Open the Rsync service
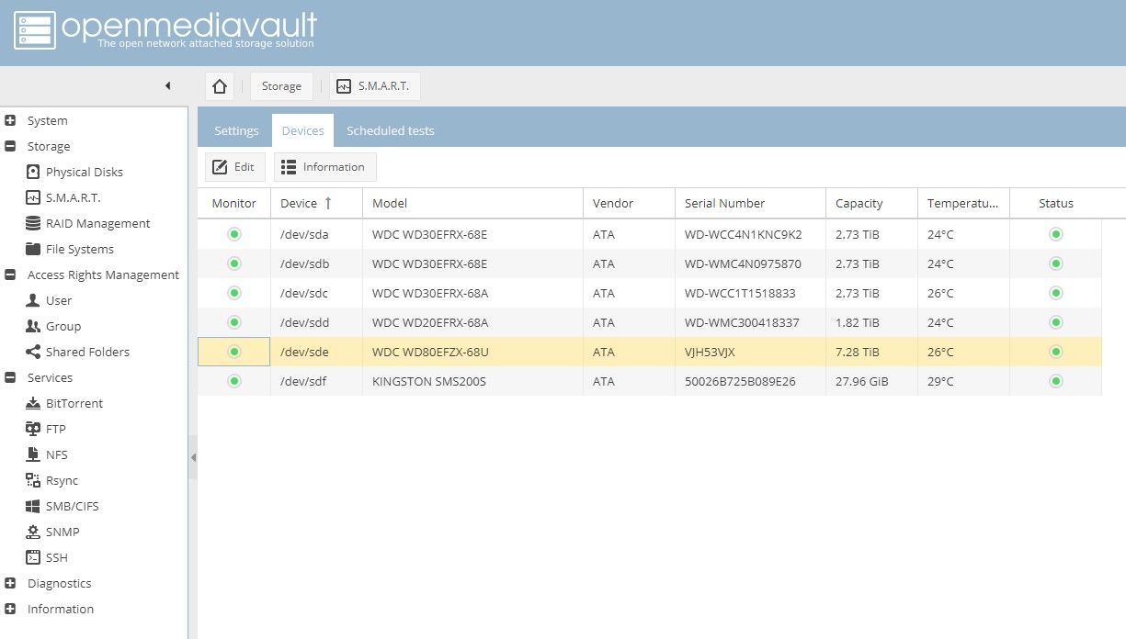Image resolution: width=1126 pixels, height=639 pixels. pyautogui.click(x=52, y=480)
